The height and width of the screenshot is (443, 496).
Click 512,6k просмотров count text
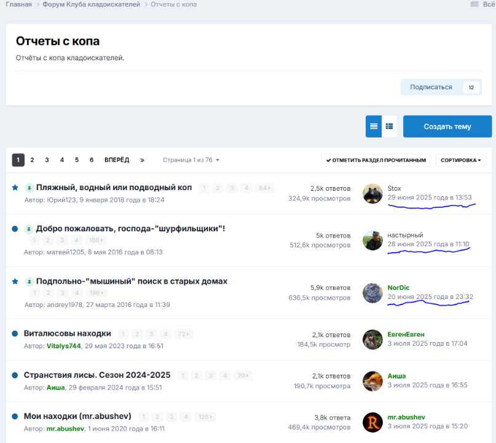(x=320, y=245)
